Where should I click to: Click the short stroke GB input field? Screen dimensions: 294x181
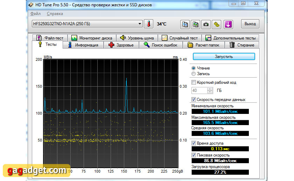tap(199, 90)
